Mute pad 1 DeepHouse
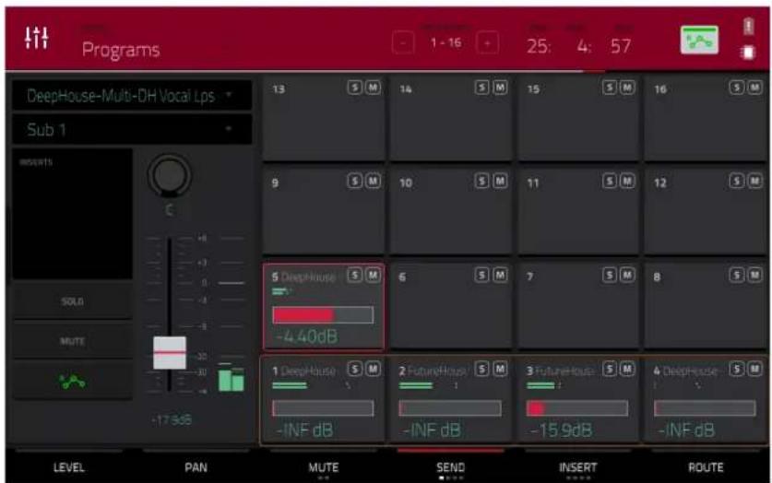 point(374,369)
